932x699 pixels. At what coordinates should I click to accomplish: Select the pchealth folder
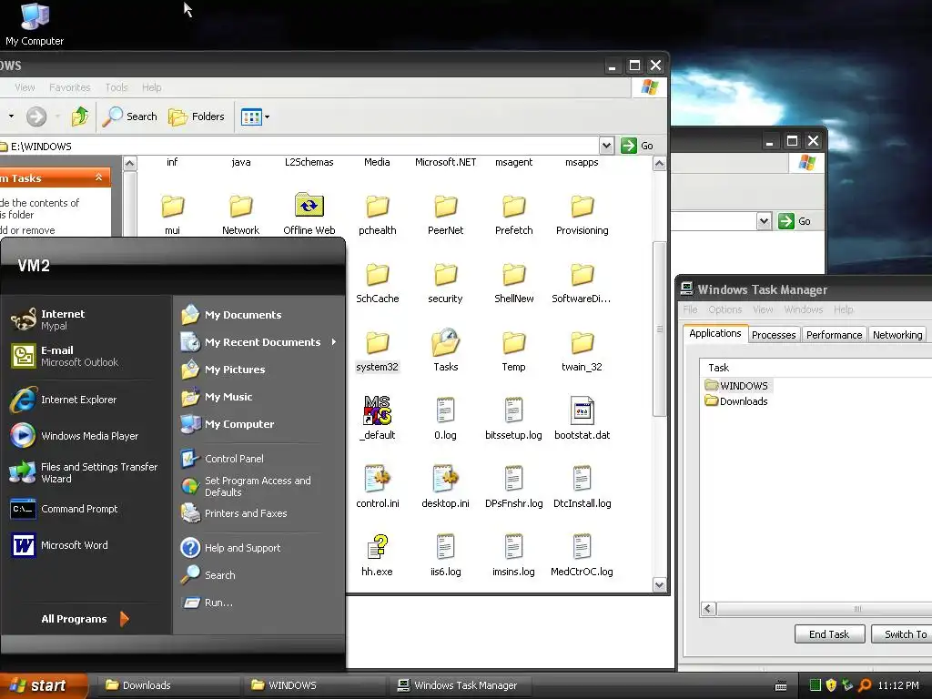[378, 214]
